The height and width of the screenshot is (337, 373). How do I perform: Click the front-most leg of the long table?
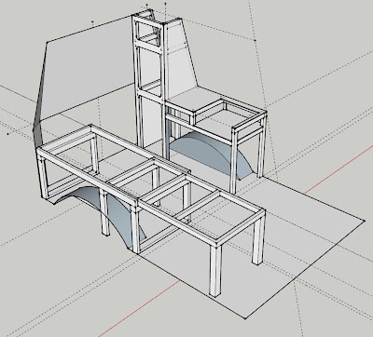215,269
